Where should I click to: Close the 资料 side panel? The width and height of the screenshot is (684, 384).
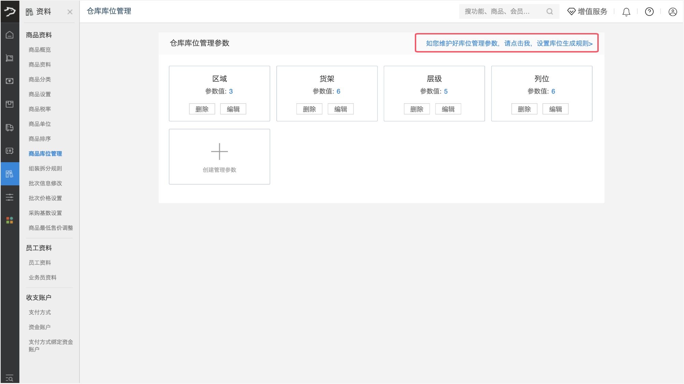(x=70, y=12)
